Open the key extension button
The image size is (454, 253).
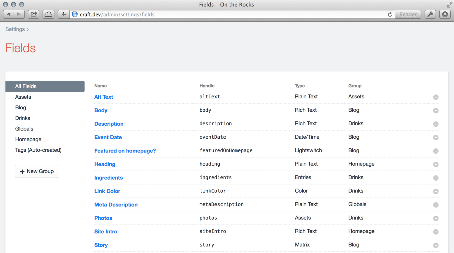(x=430, y=14)
